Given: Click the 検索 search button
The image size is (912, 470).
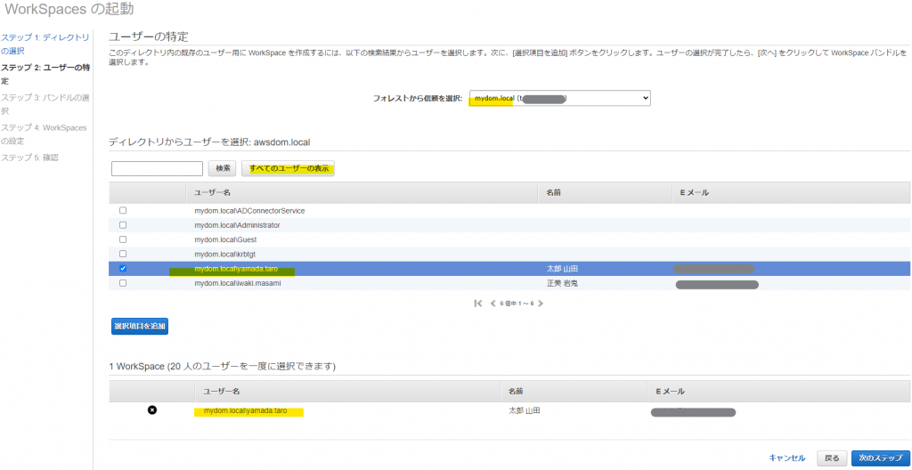Looking at the screenshot, I should [222, 168].
